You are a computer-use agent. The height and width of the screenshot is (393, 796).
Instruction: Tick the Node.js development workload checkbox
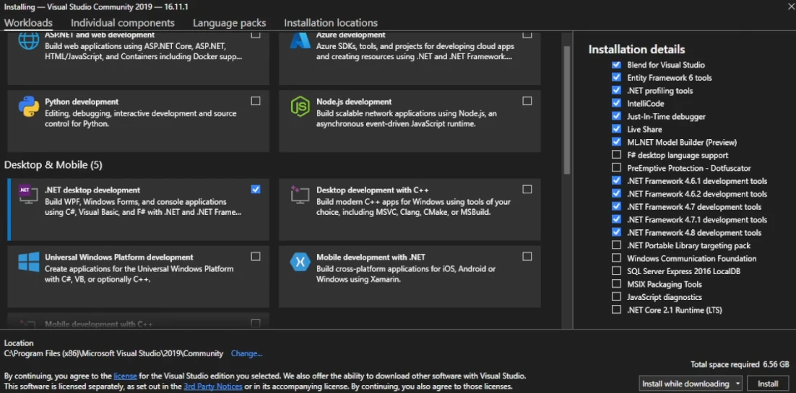click(527, 101)
